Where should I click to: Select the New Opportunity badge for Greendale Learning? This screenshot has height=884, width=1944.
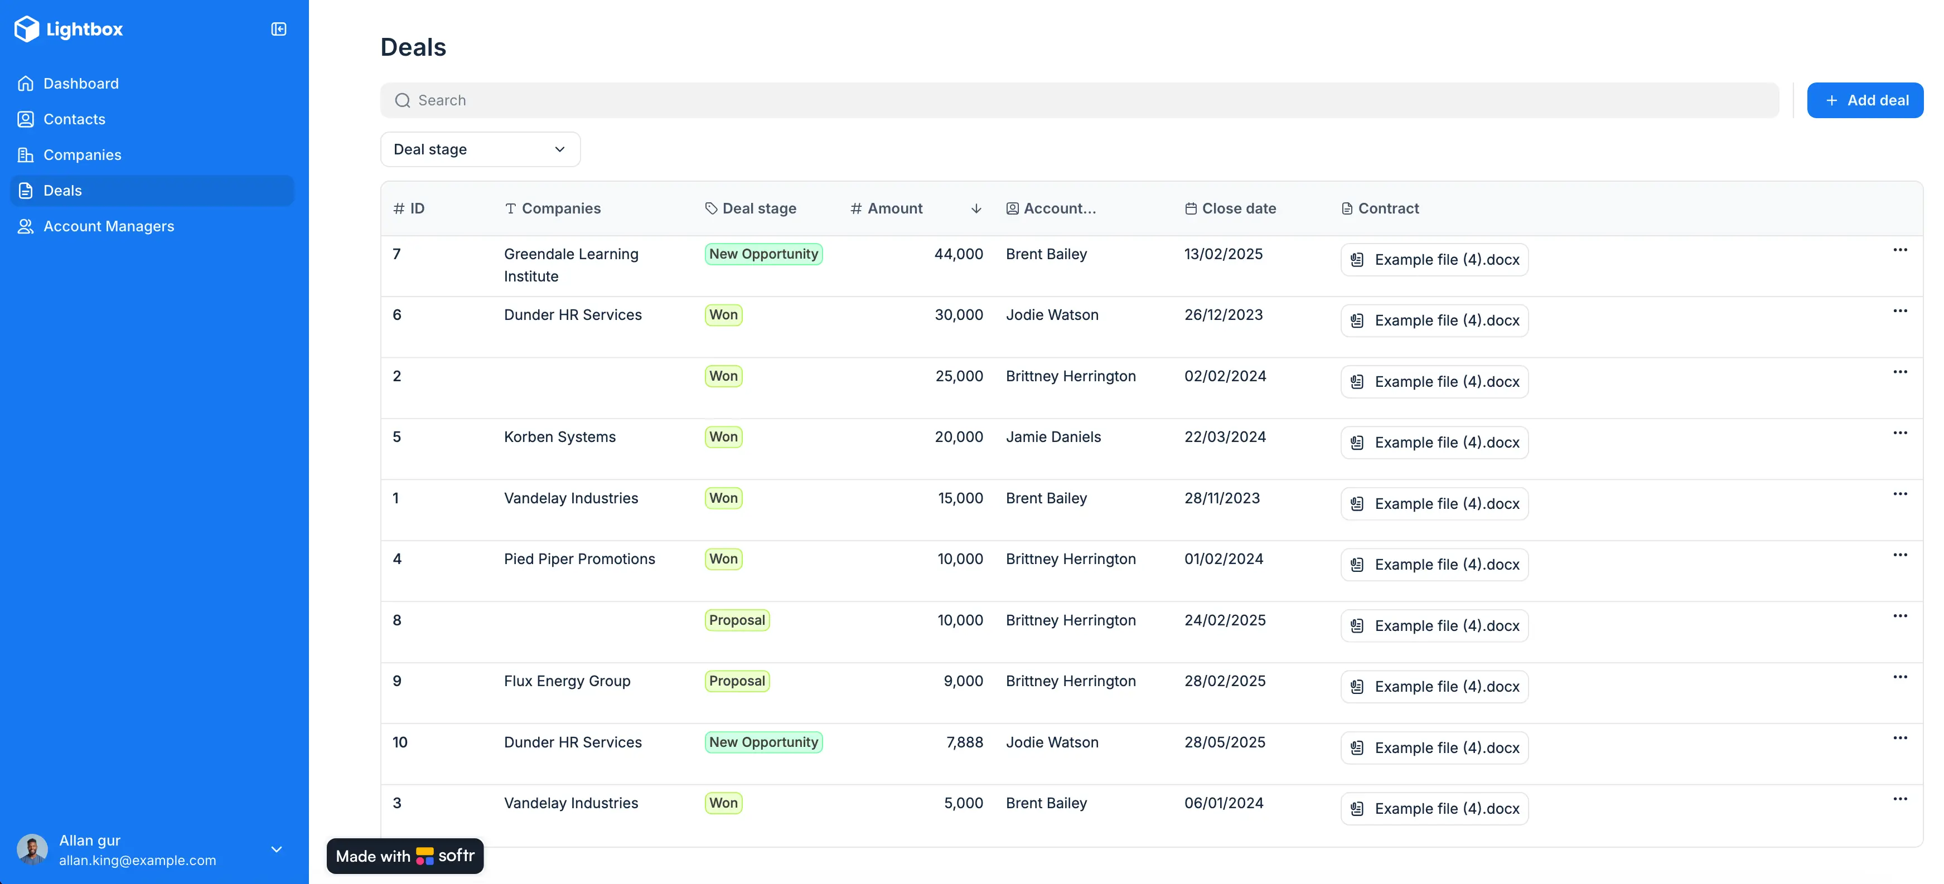tap(763, 254)
